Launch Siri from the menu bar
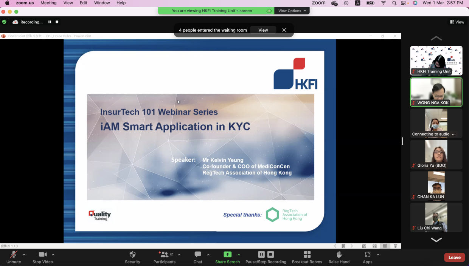Screen dimensions: 469x266 (x=415, y=3)
